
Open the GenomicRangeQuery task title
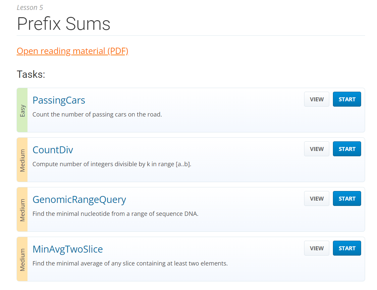coord(79,200)
